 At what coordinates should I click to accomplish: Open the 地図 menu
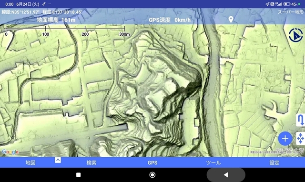[x=30, y=163]
